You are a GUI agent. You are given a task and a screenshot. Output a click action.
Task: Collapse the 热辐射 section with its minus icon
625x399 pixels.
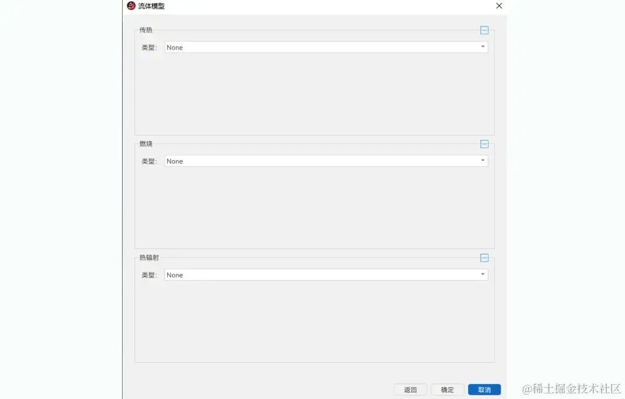(484, 258)
